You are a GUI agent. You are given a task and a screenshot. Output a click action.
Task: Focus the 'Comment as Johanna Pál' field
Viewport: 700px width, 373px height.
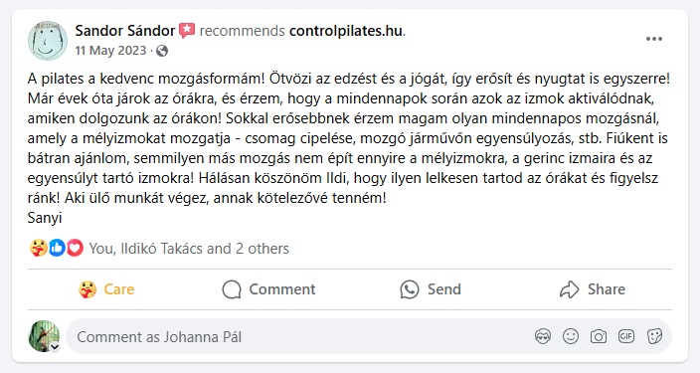[x=299, y=337]
